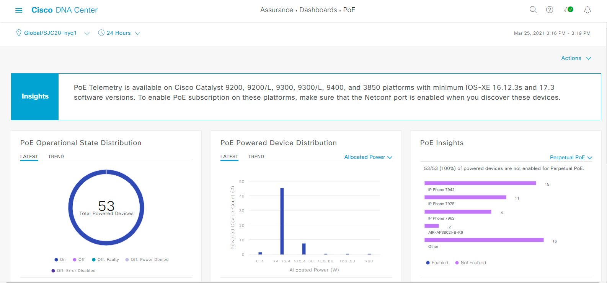
Task: Switch to Trend tab in Operational State
Action: [56, 157]
